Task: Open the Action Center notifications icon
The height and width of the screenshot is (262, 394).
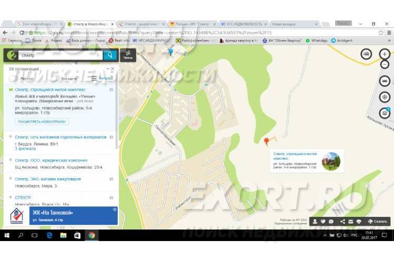Action: pos(384,235)
